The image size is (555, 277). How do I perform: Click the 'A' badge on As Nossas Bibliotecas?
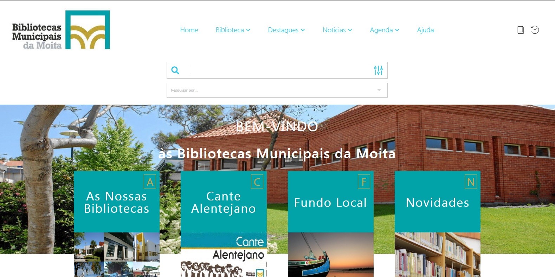point(150,182)
